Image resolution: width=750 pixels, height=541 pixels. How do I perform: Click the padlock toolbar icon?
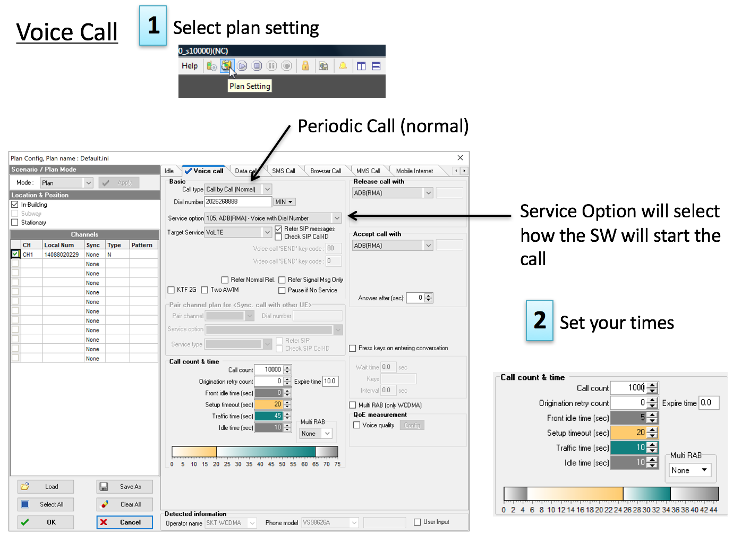tap(305, 65)
